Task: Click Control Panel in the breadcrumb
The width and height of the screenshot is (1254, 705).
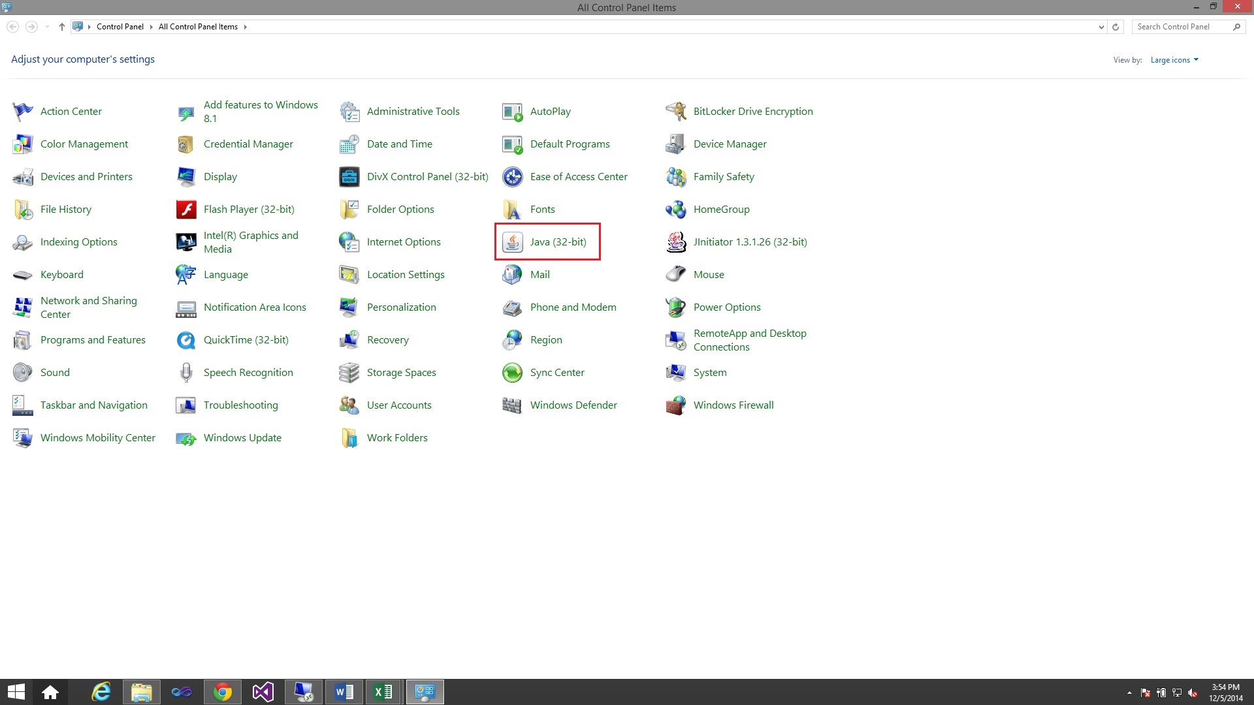Action: 120,27
